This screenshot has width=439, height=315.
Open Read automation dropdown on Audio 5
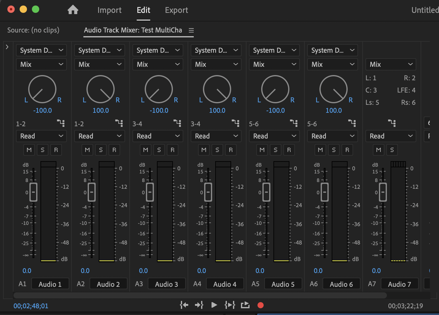274,136
